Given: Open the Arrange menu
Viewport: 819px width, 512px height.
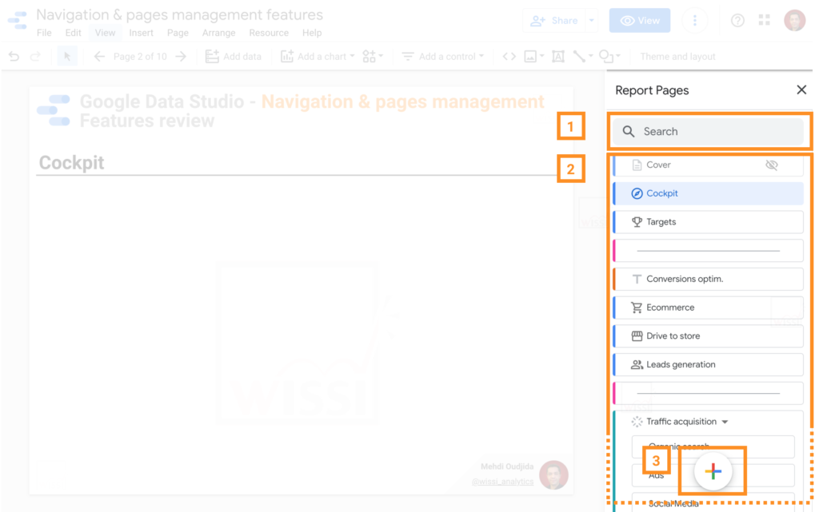Looking at the screenshot, I should click(218, 33).
